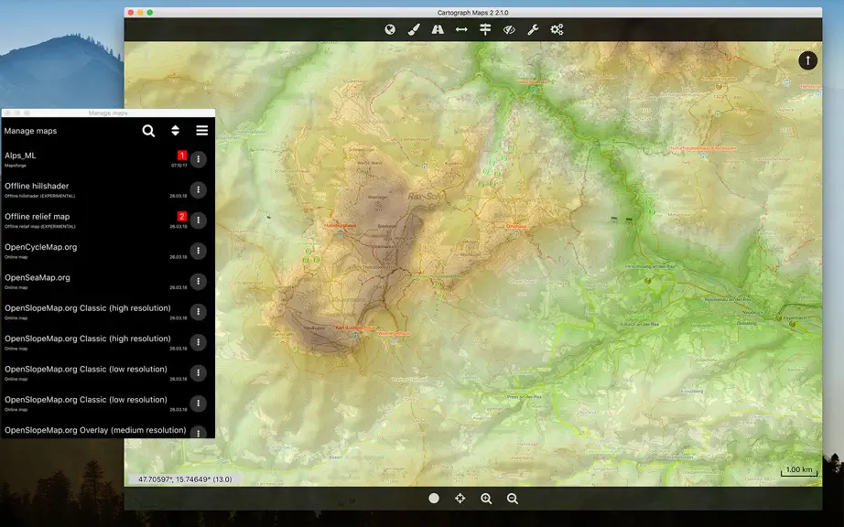The height and width of the screenshot is (527, 844).
Task: Click the road routing icon in toolbar
Action: (x=438, y=29)
